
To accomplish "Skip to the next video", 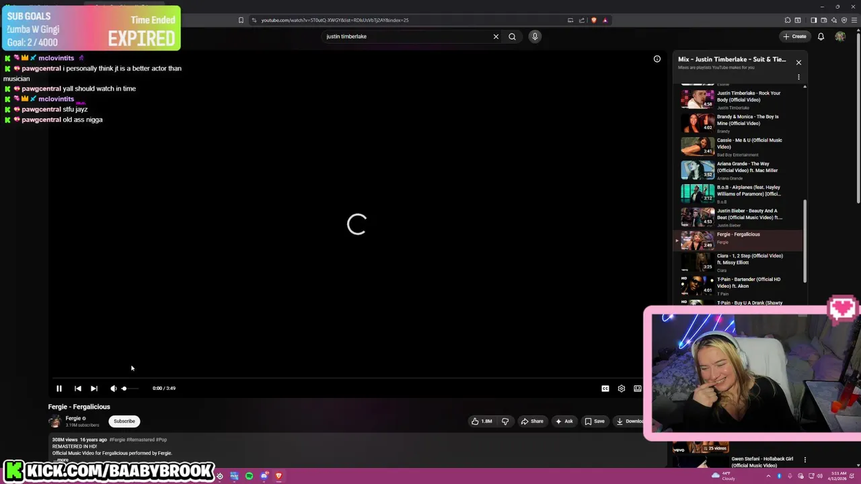I will 94,389.
